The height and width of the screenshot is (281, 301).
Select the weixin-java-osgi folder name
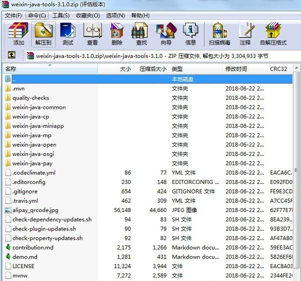point(33,154)
